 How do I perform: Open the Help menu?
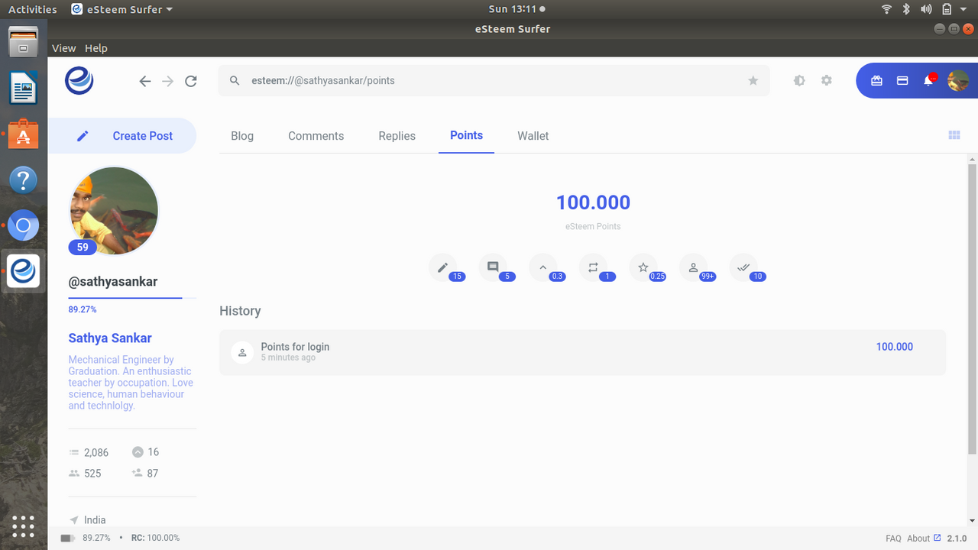click(96, 48)
